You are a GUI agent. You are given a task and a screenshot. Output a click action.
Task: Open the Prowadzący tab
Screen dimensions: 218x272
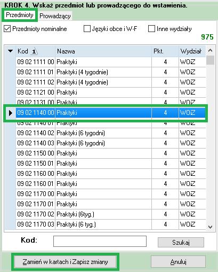tap(55, 16)
